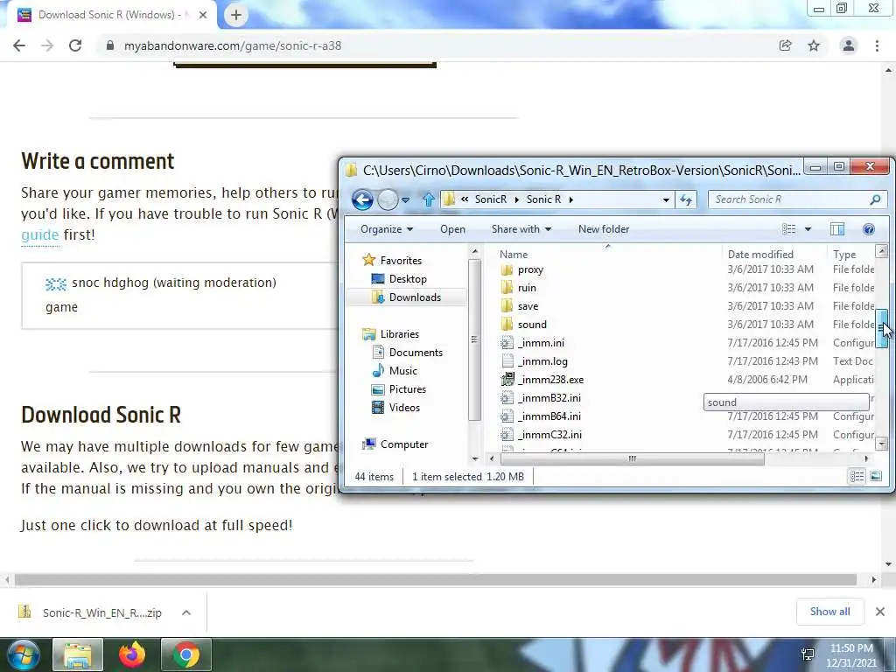The width and height of the screenshot is (896, 672).
Task: Go up one folder level in Explorer
Action: [x=428, y=199]
